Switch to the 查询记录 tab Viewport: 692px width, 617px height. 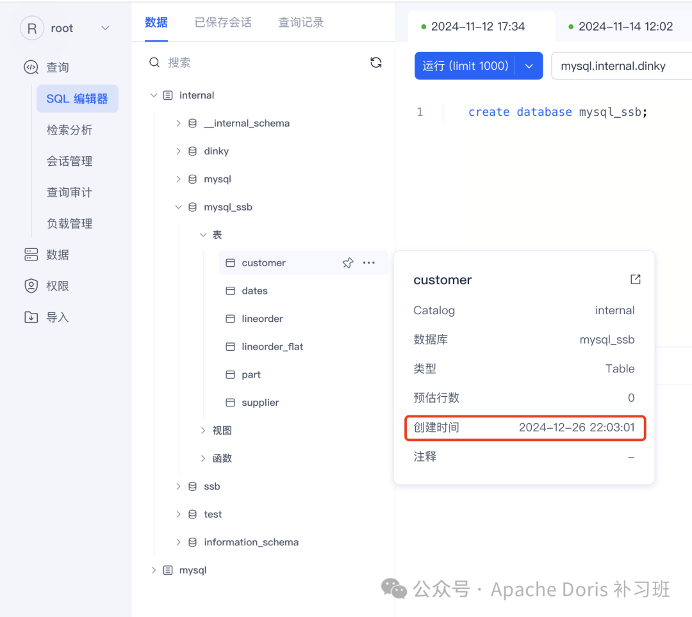301,21
